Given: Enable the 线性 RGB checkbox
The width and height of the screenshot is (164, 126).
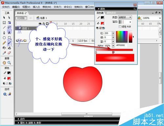Looking at the screenshot, I should click(x=120, y=26).
